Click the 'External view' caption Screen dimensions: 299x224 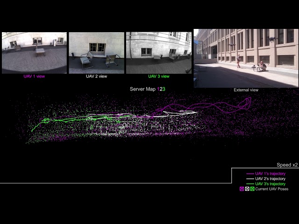246,90
